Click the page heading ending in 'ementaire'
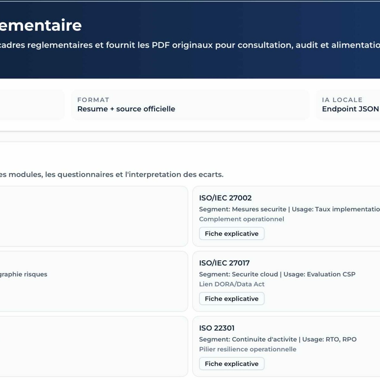This screenshot has height=380, width=380. [x=41, y=25]
